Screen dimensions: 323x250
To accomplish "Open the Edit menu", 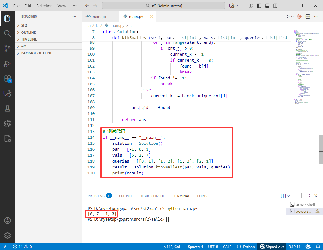I will point(28,6).
